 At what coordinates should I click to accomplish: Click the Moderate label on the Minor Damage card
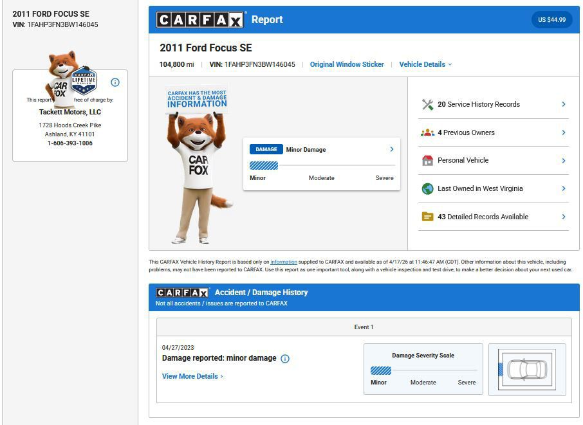tap(322, 178)
